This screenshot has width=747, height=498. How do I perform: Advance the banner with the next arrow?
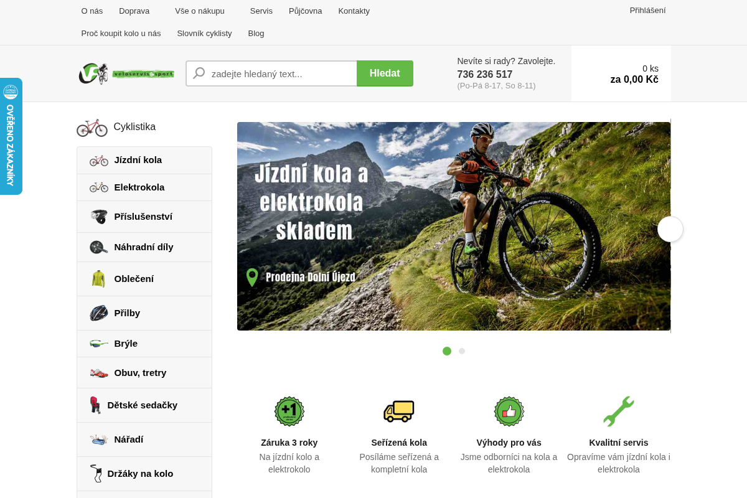(670, 229)
